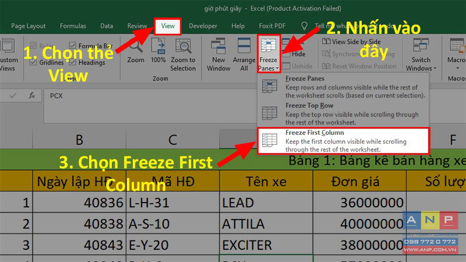Click the Đơn giá header cell
The height and width of the screenshot is (262, 466).
pos(359,181)
